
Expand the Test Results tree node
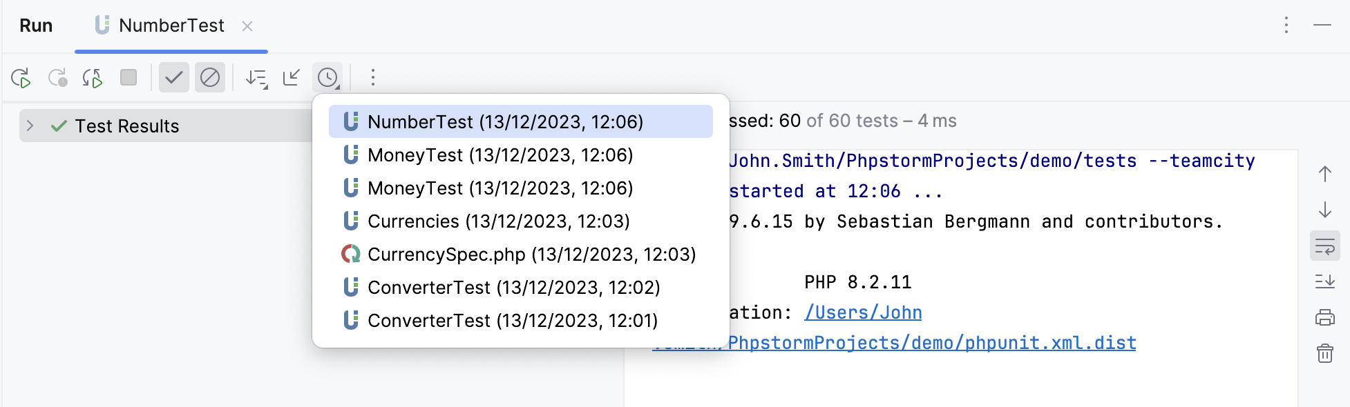tap(30, 126)
